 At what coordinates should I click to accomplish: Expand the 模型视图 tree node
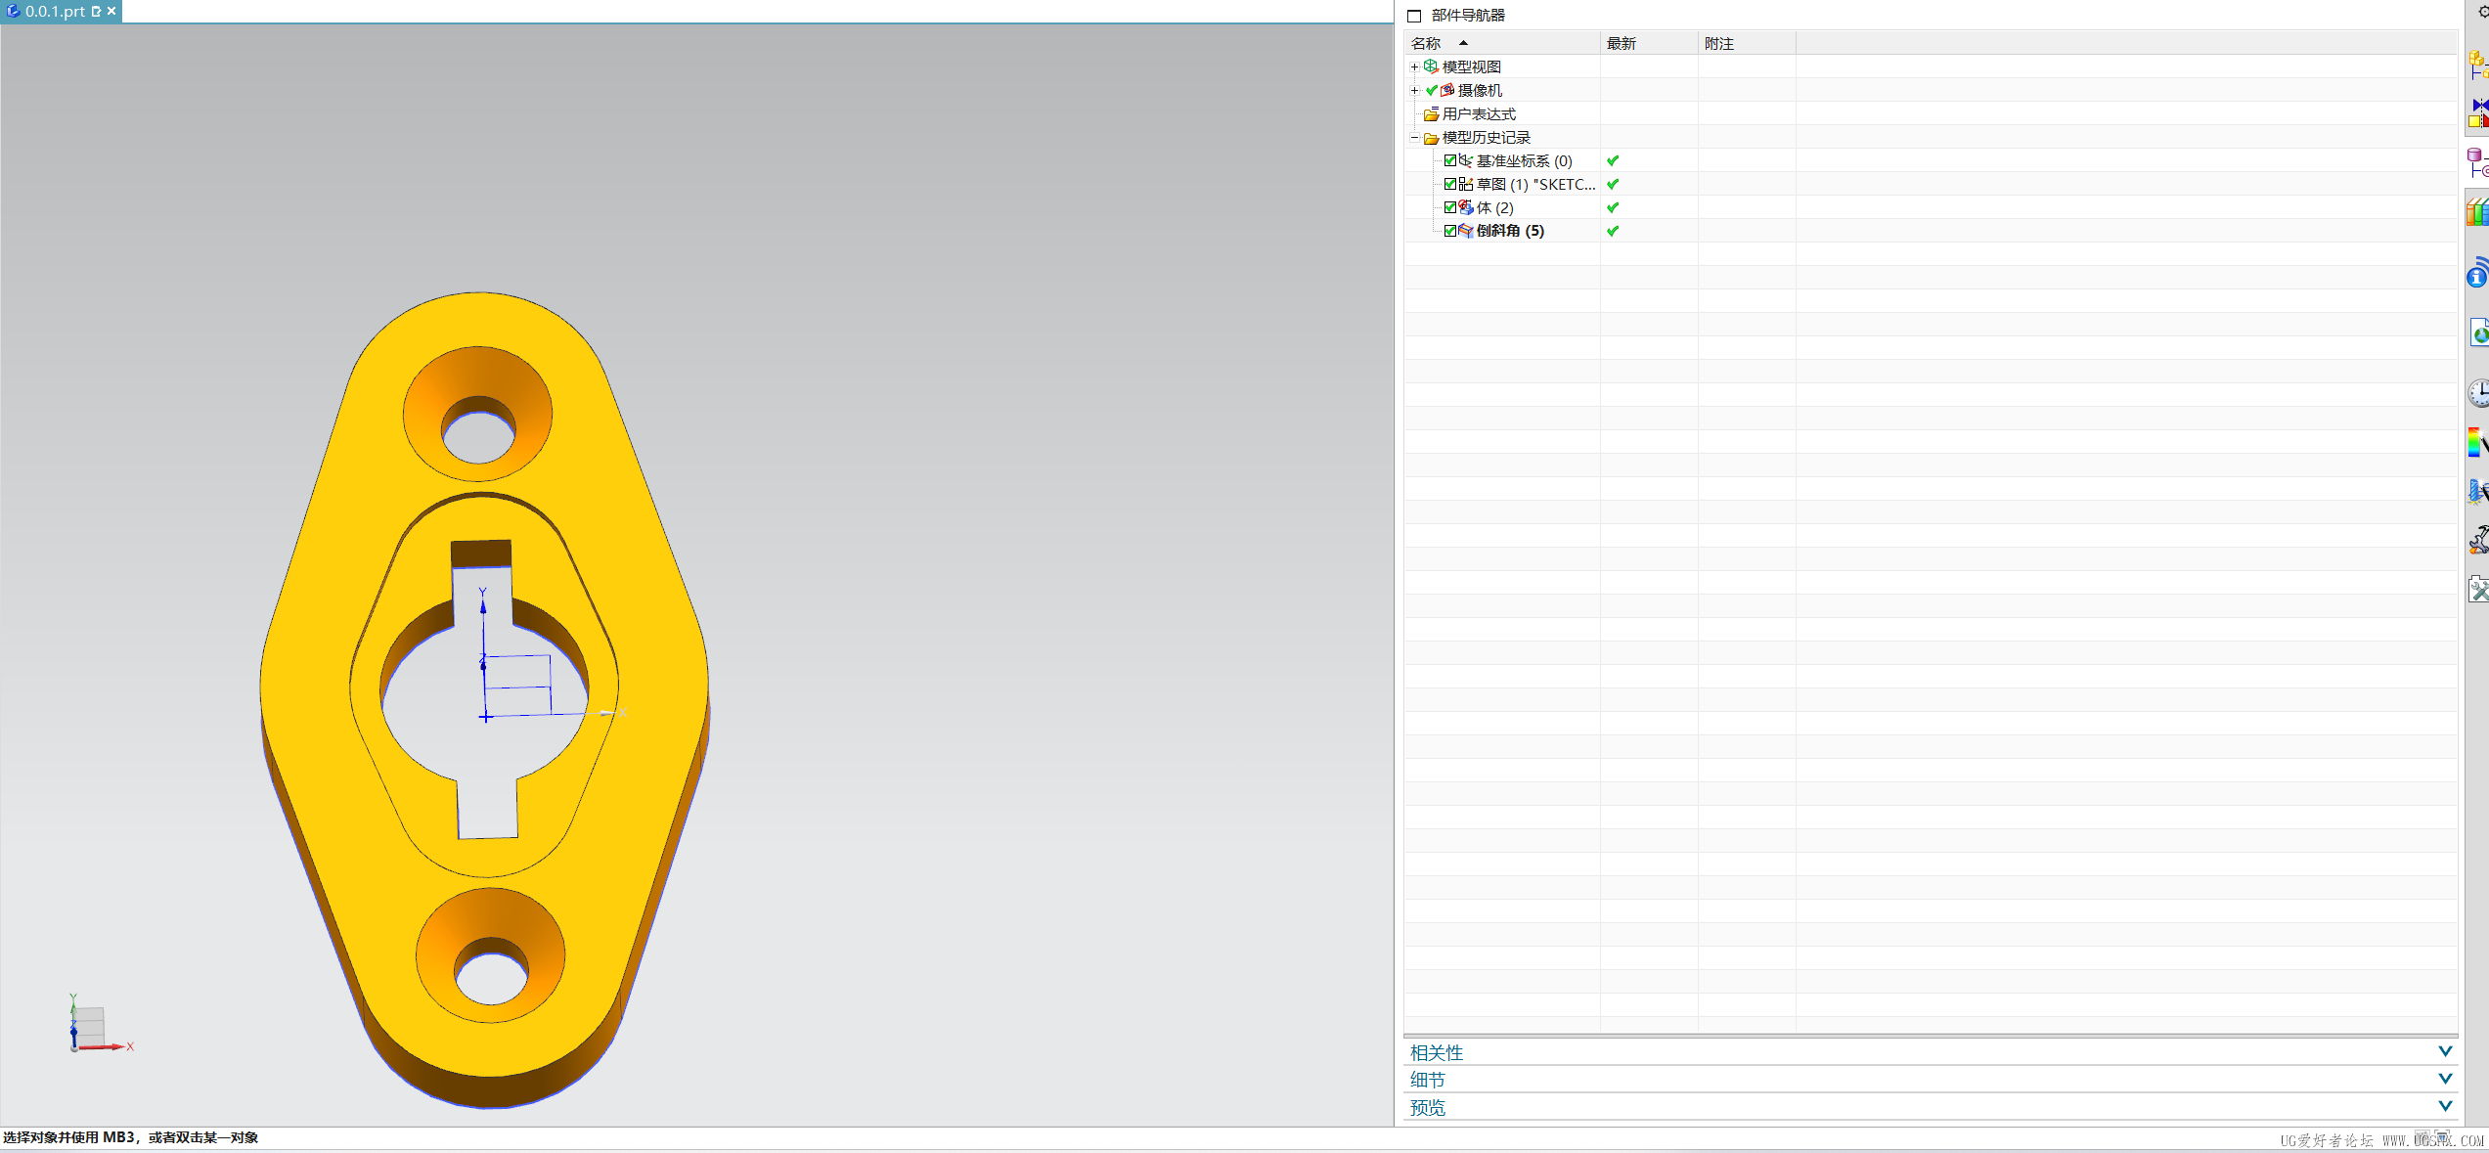coord(1414,67)
